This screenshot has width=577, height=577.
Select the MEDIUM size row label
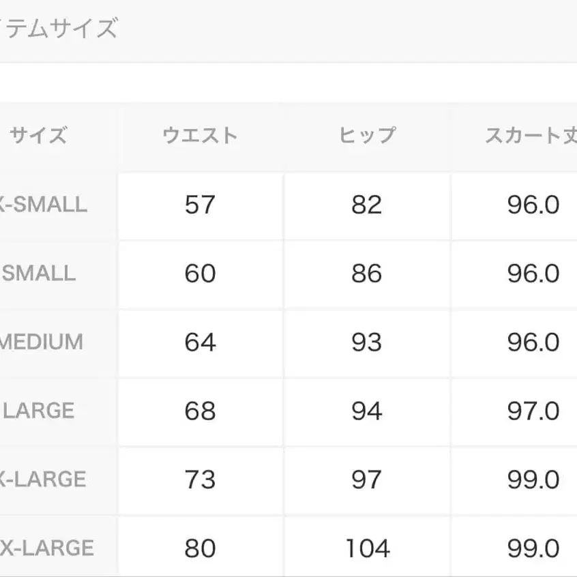tap(41, 342)
